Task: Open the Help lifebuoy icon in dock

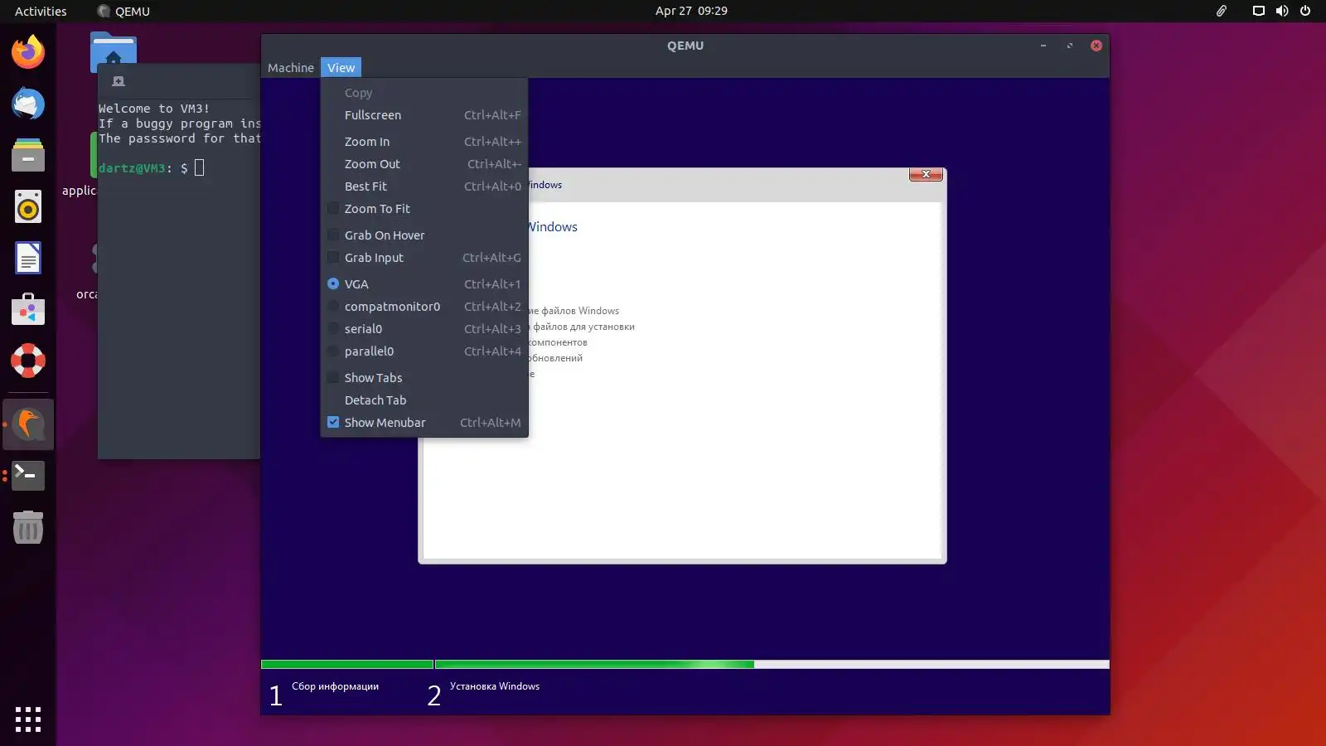Action: (x=28, y=361)
